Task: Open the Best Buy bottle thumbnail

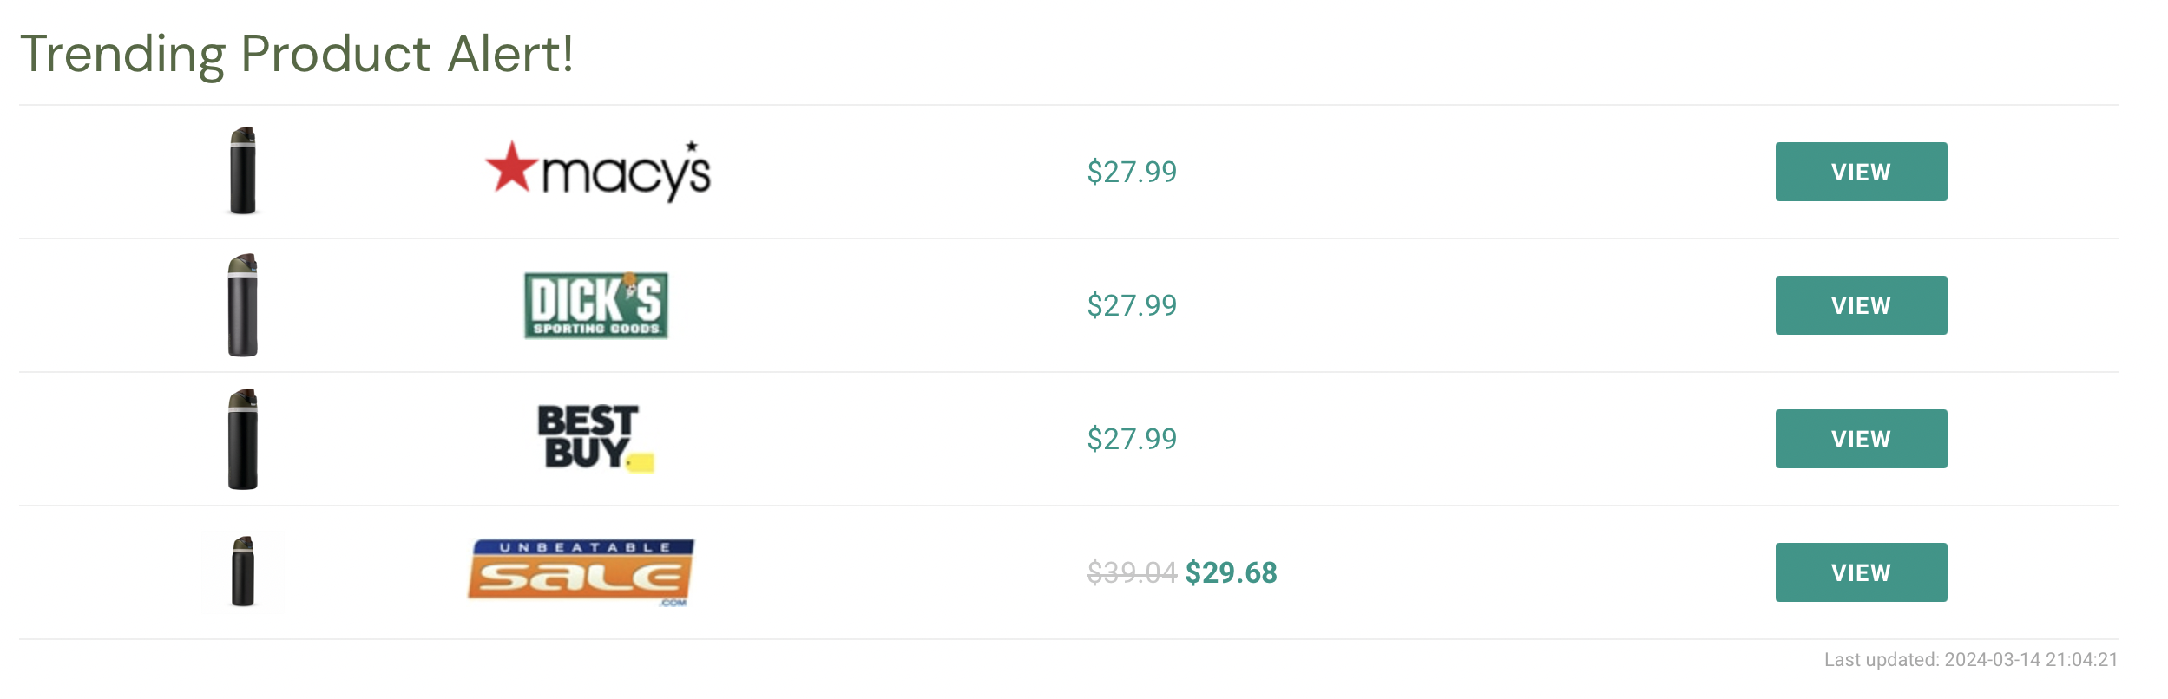Action: click(243, 439)
